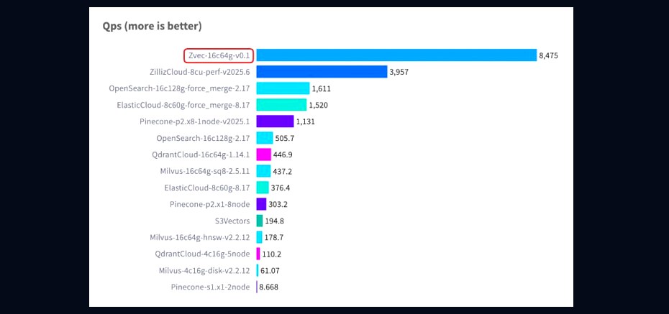Click the value 303.2
Screen dimensions: 669x314
pos(278,205)
